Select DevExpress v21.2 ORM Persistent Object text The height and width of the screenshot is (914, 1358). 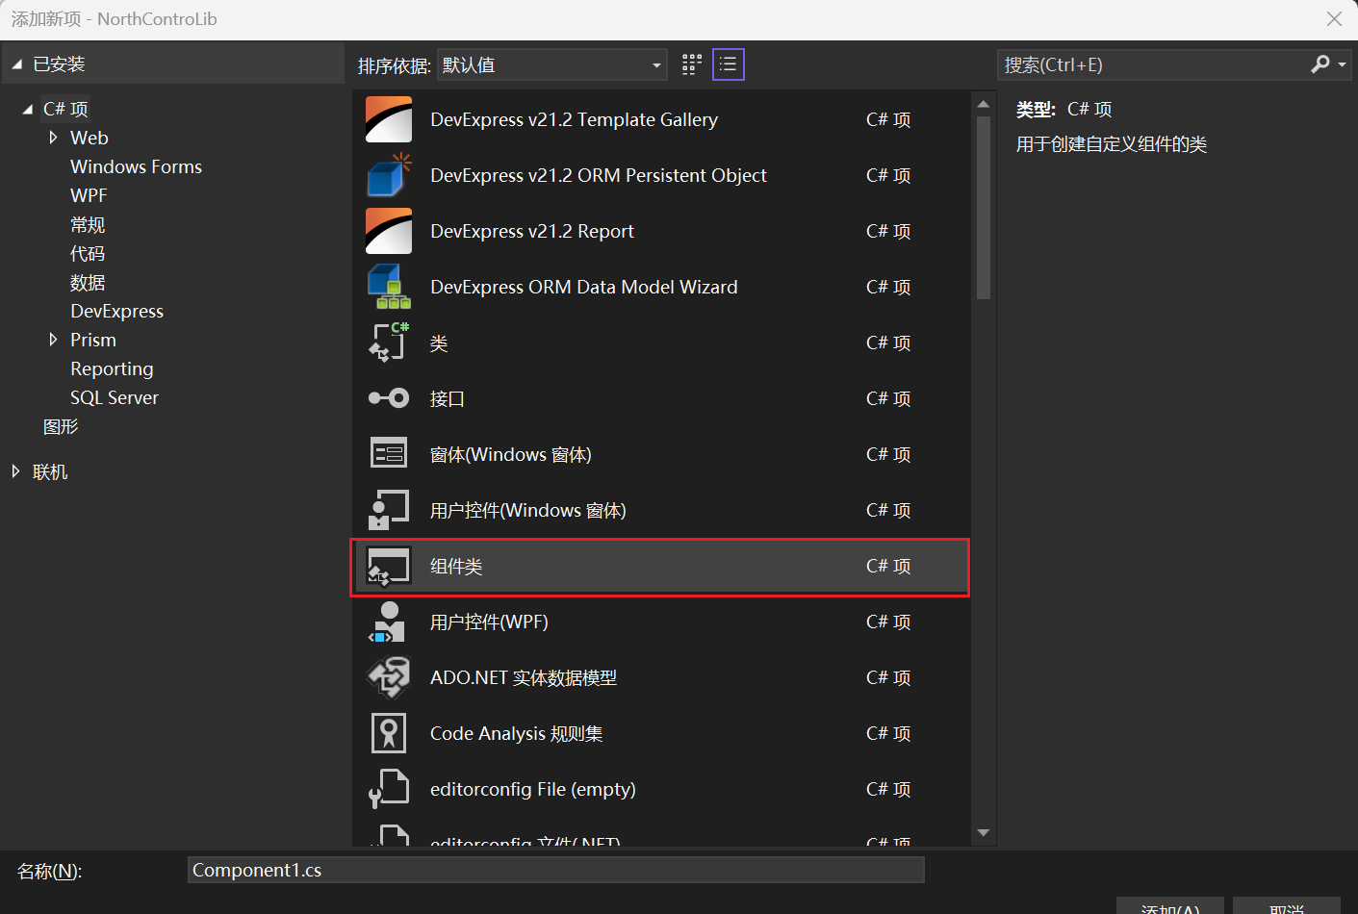click(599, 175)
